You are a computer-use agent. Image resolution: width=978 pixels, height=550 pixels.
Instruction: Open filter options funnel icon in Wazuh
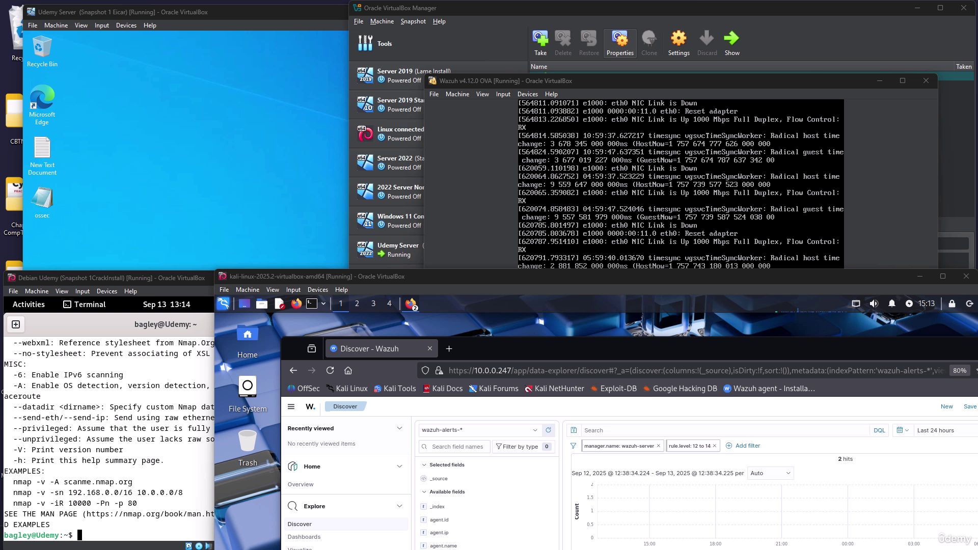573,446
